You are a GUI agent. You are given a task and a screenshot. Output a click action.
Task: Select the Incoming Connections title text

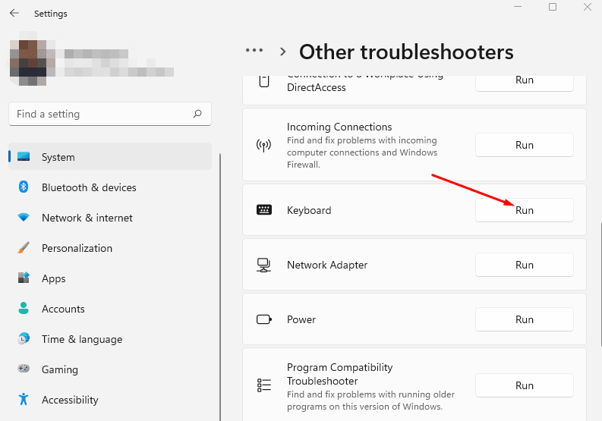(339, 127)
